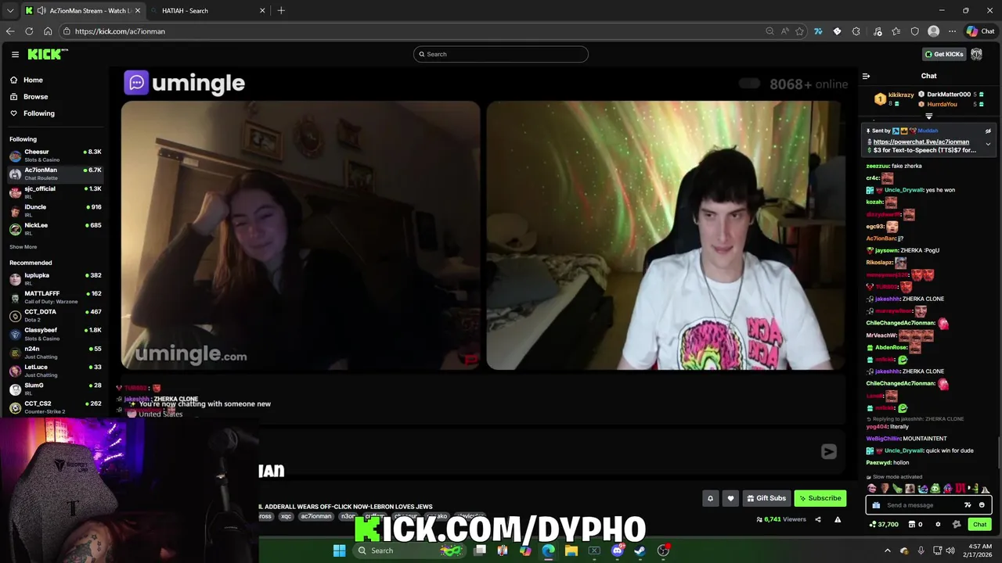Image resolution: width=1002 pixels, height=563 pixels.
Task: Open the gift icon in message box
Action: (876, 505)
